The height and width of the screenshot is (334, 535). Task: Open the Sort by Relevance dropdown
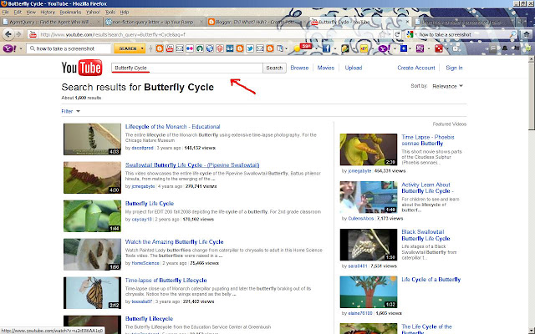click(447, 86)
